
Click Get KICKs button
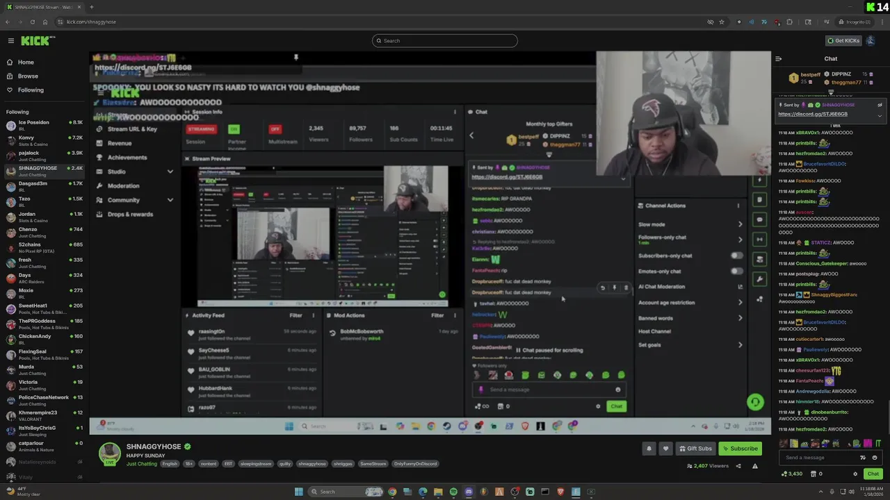tap(843, 41)
